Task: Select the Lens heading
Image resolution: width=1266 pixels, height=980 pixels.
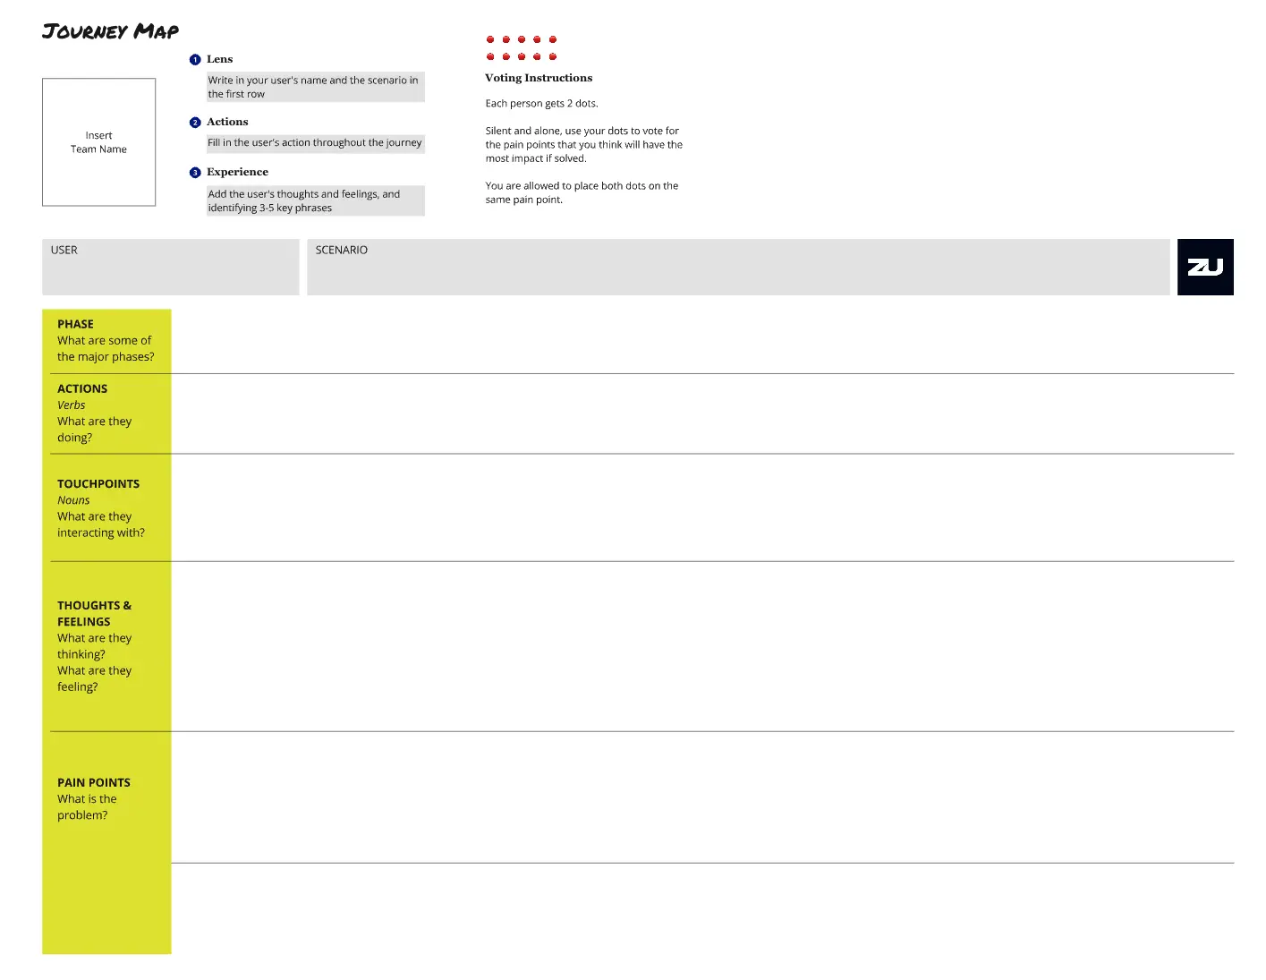Action: (219, 59)
